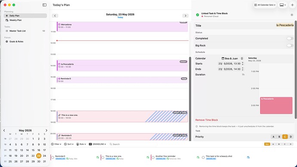The height and width of the screenshot is (167, 297).
Task: Edit the Title field la Pescadería
Action: (285, 25)
